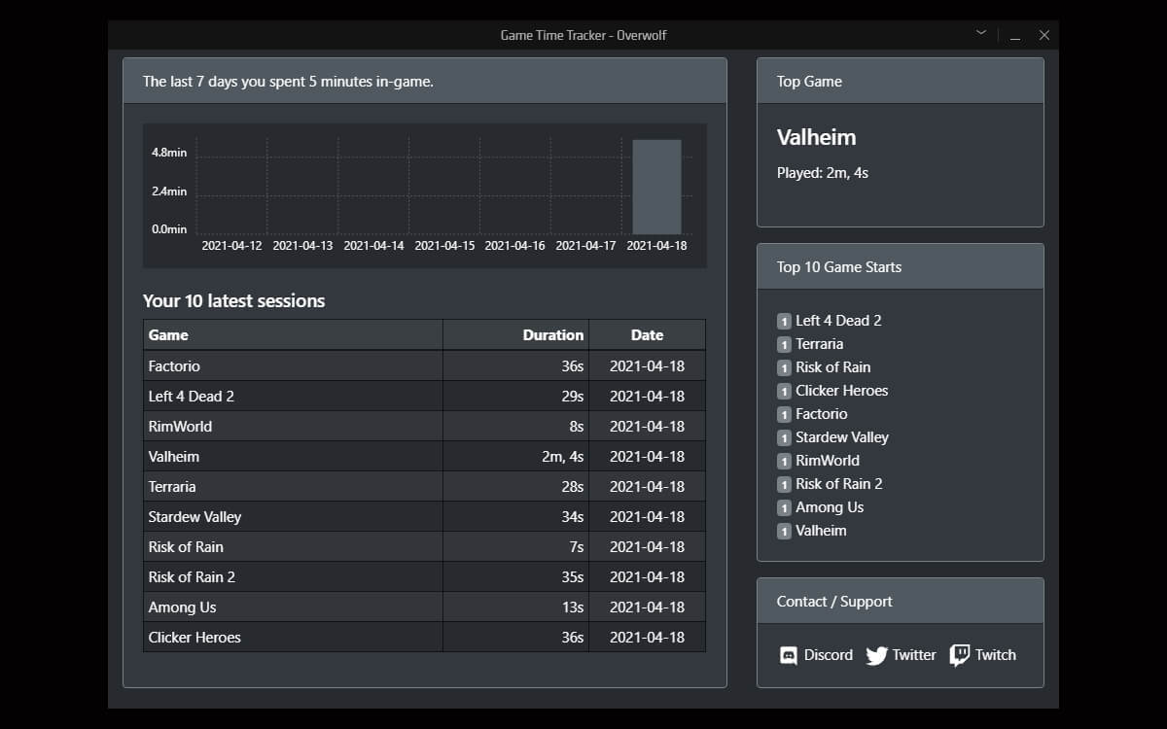Select the Factorio session row

coord(424,366)
